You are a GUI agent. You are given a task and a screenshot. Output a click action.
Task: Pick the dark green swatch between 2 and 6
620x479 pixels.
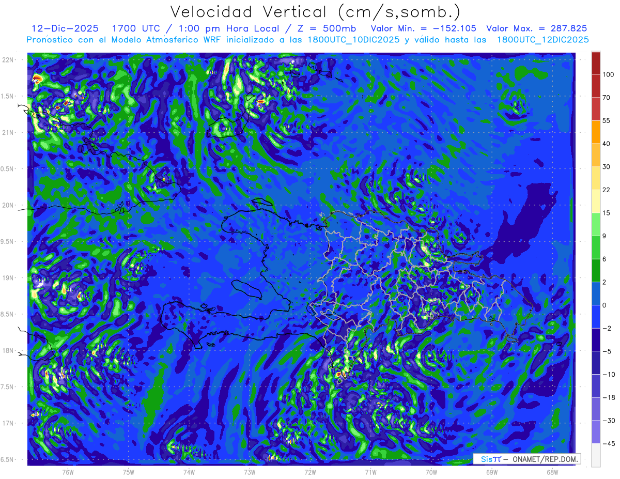point(596,271)
